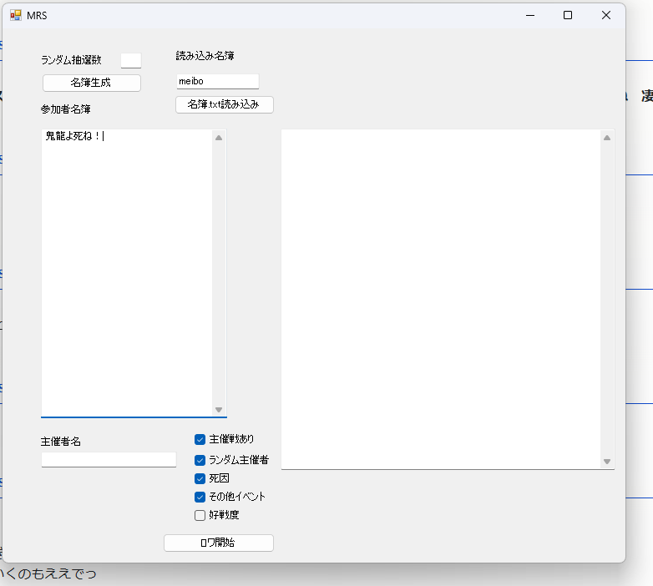Image resolution: width=653 pixels, height=586 pixels.
Task: Toggle the ランダム主催者 checkbox
Action: 200,460
